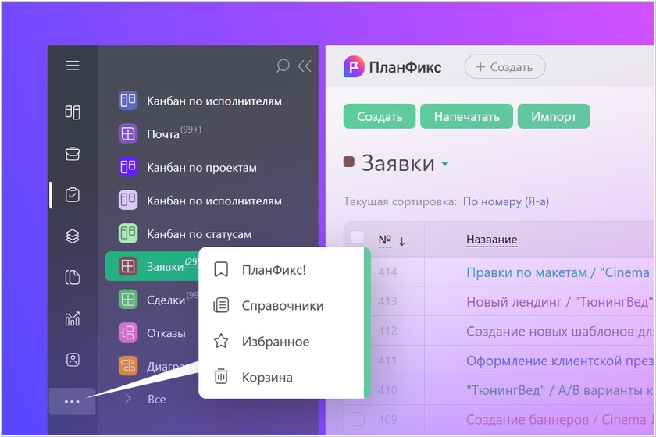Viewport: 656px width, 437px height.
Task: Open the planner boards icon in the left rail
Action: (x=73, y=112)
